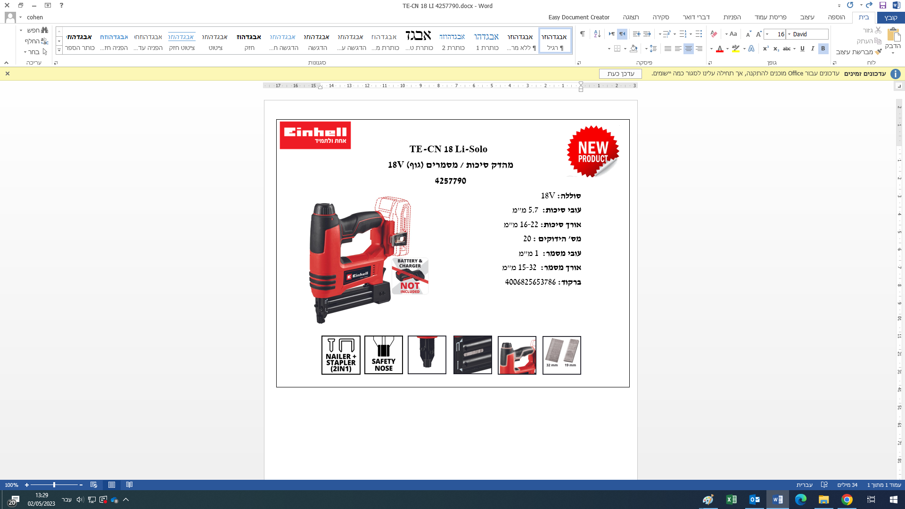Click the Increase Indent icon
Image resolution: width=905 pixels, height=509 pixels.
(x=636, y=34)
